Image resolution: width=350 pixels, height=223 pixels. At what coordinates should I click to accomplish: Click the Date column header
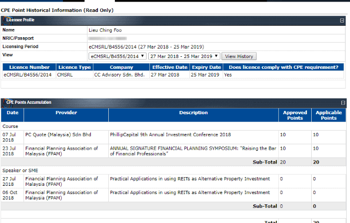(x=13, y=115)
